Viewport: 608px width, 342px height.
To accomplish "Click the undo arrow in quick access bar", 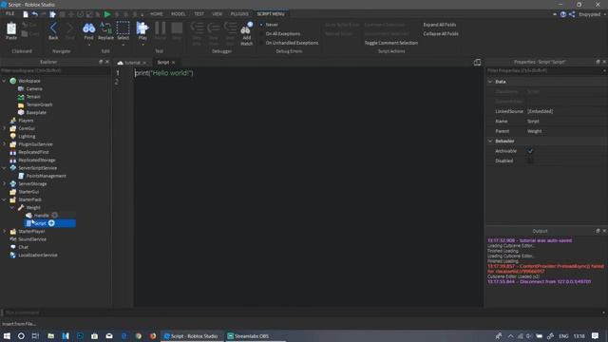I will (x=35, y=14).
